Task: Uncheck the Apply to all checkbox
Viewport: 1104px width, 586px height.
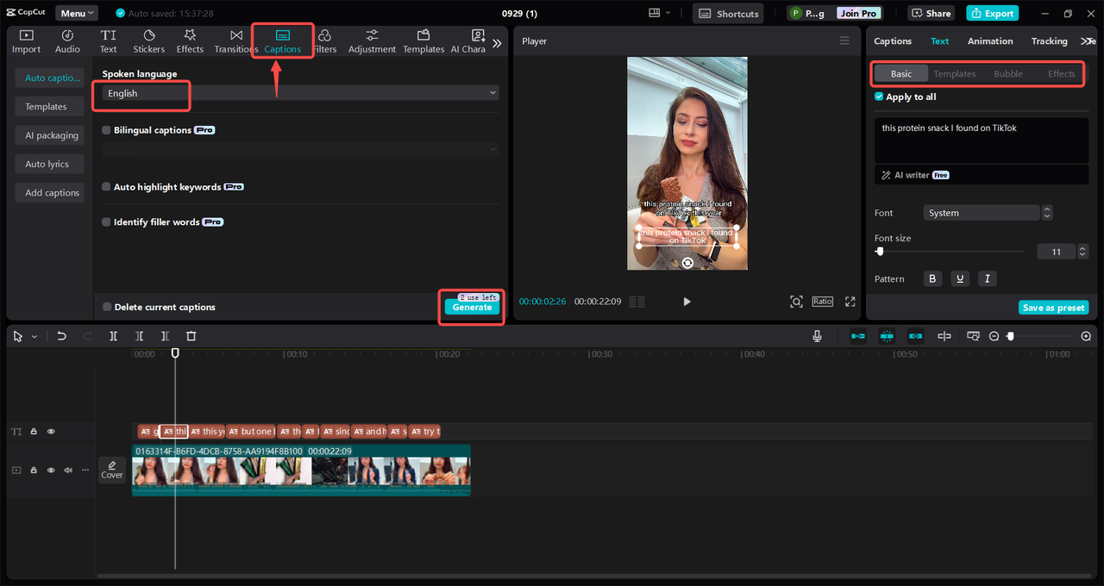Action: click(x=879, y=97)
